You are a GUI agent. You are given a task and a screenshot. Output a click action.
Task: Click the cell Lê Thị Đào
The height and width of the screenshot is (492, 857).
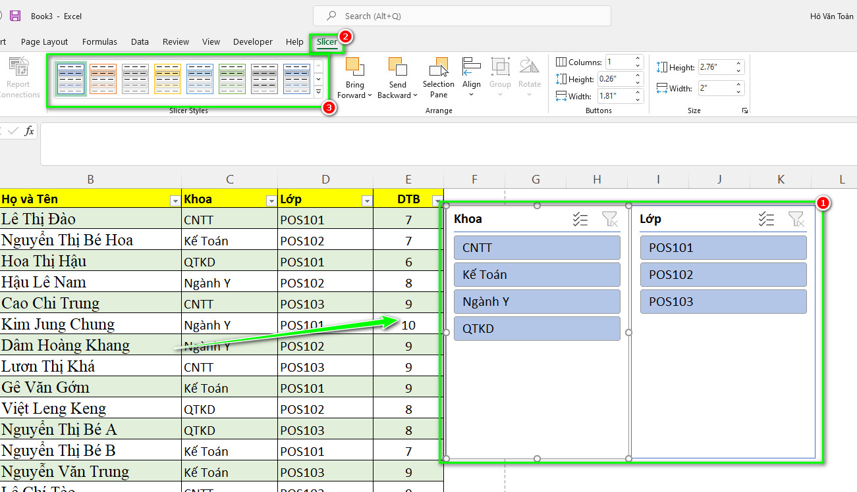(x=90, y=219)
